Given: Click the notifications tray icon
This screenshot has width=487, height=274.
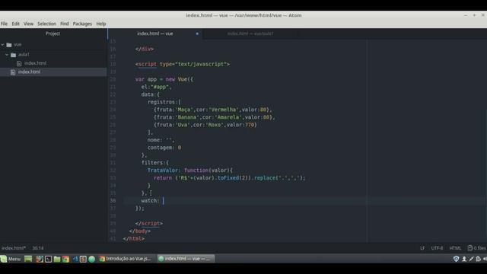Looking at the screenshot, I should pyautogui.click(x=479, y=259).
